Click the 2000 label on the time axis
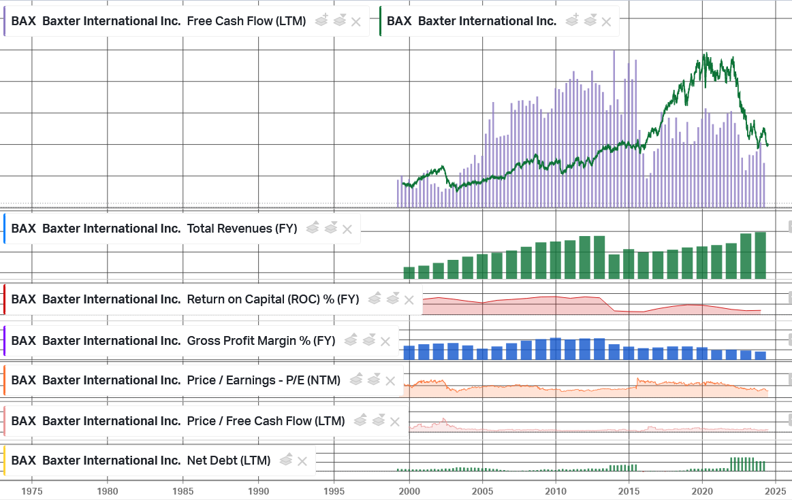The width and height of the screenshot is (792, 500). 410,491
